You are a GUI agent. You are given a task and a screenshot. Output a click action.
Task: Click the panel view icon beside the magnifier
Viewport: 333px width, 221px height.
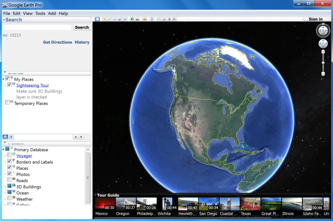(x=11, y=137)
